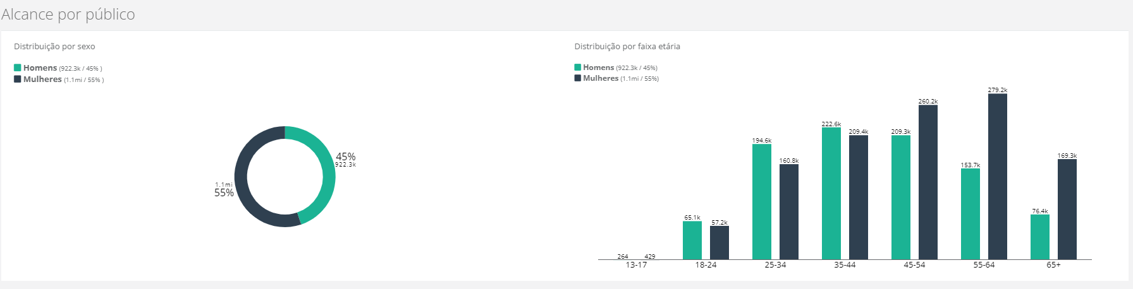The image size is (1133, 289).
Task: Toggle Homens legend in the age range chart
Action: [x=598, y=68]
